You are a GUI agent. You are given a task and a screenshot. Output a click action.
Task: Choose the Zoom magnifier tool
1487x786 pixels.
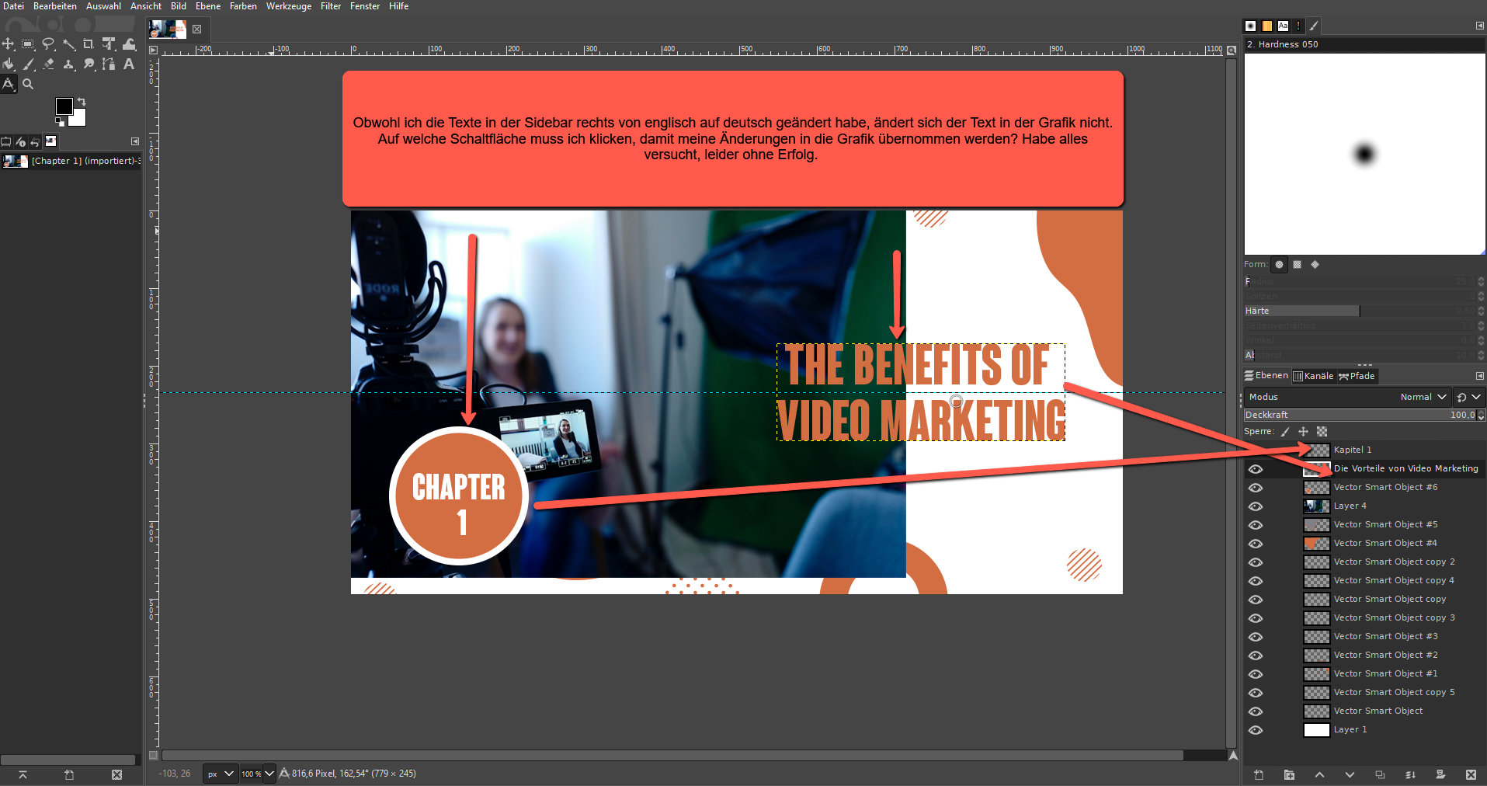coord(28,84)
